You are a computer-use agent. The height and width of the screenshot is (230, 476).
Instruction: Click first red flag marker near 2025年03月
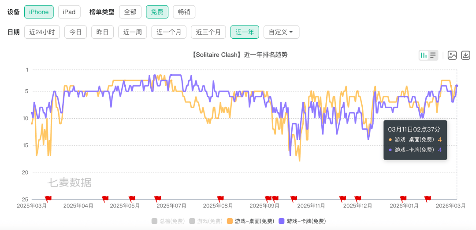click(48, 199)
